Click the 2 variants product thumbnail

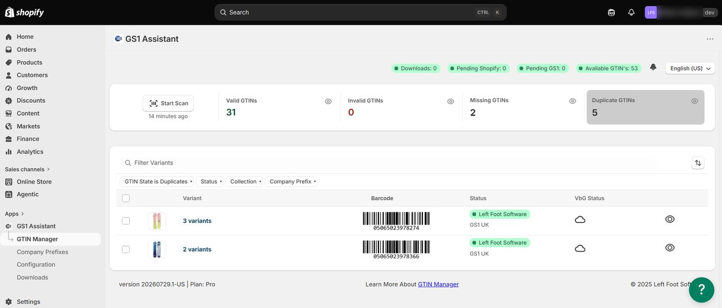tap(157, 249)
